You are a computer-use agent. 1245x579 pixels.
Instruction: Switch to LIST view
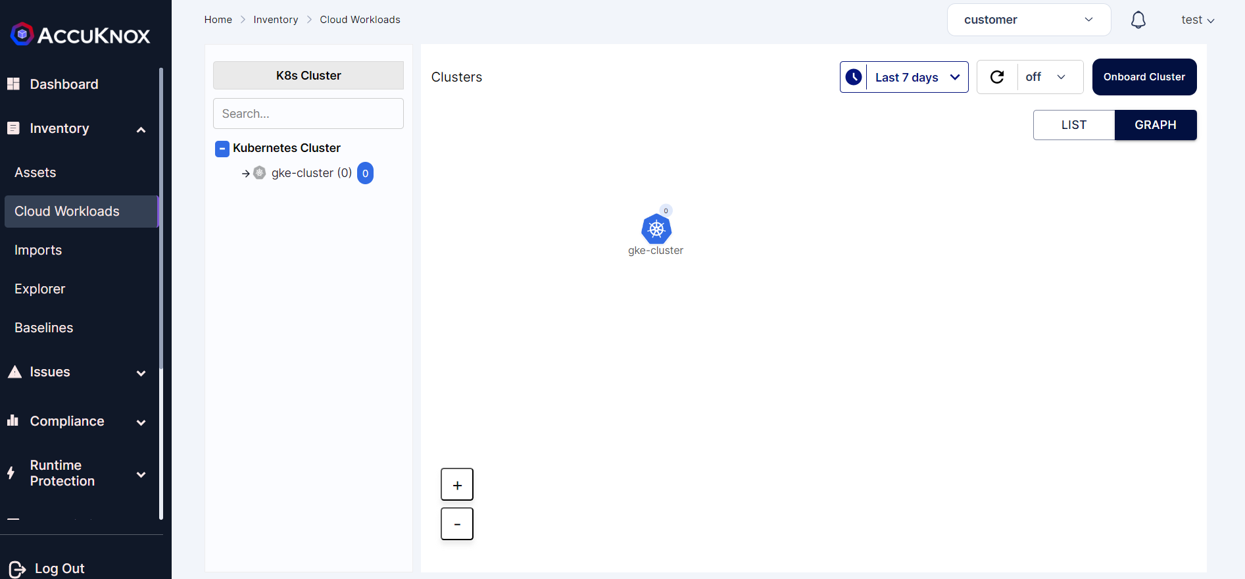click(1073, 125)
